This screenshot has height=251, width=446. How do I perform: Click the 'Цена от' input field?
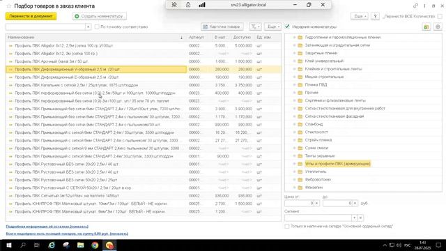click(x=299, y=203)
